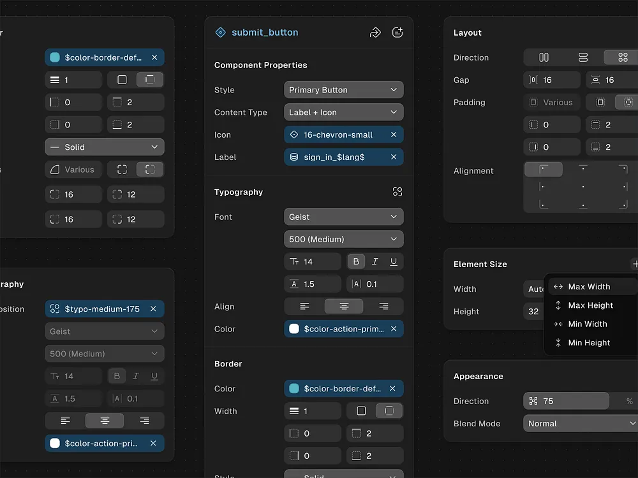Screen dimensions: 638x478
Task: Select the rows layout direction icon
Action: (x=582, y=57)
